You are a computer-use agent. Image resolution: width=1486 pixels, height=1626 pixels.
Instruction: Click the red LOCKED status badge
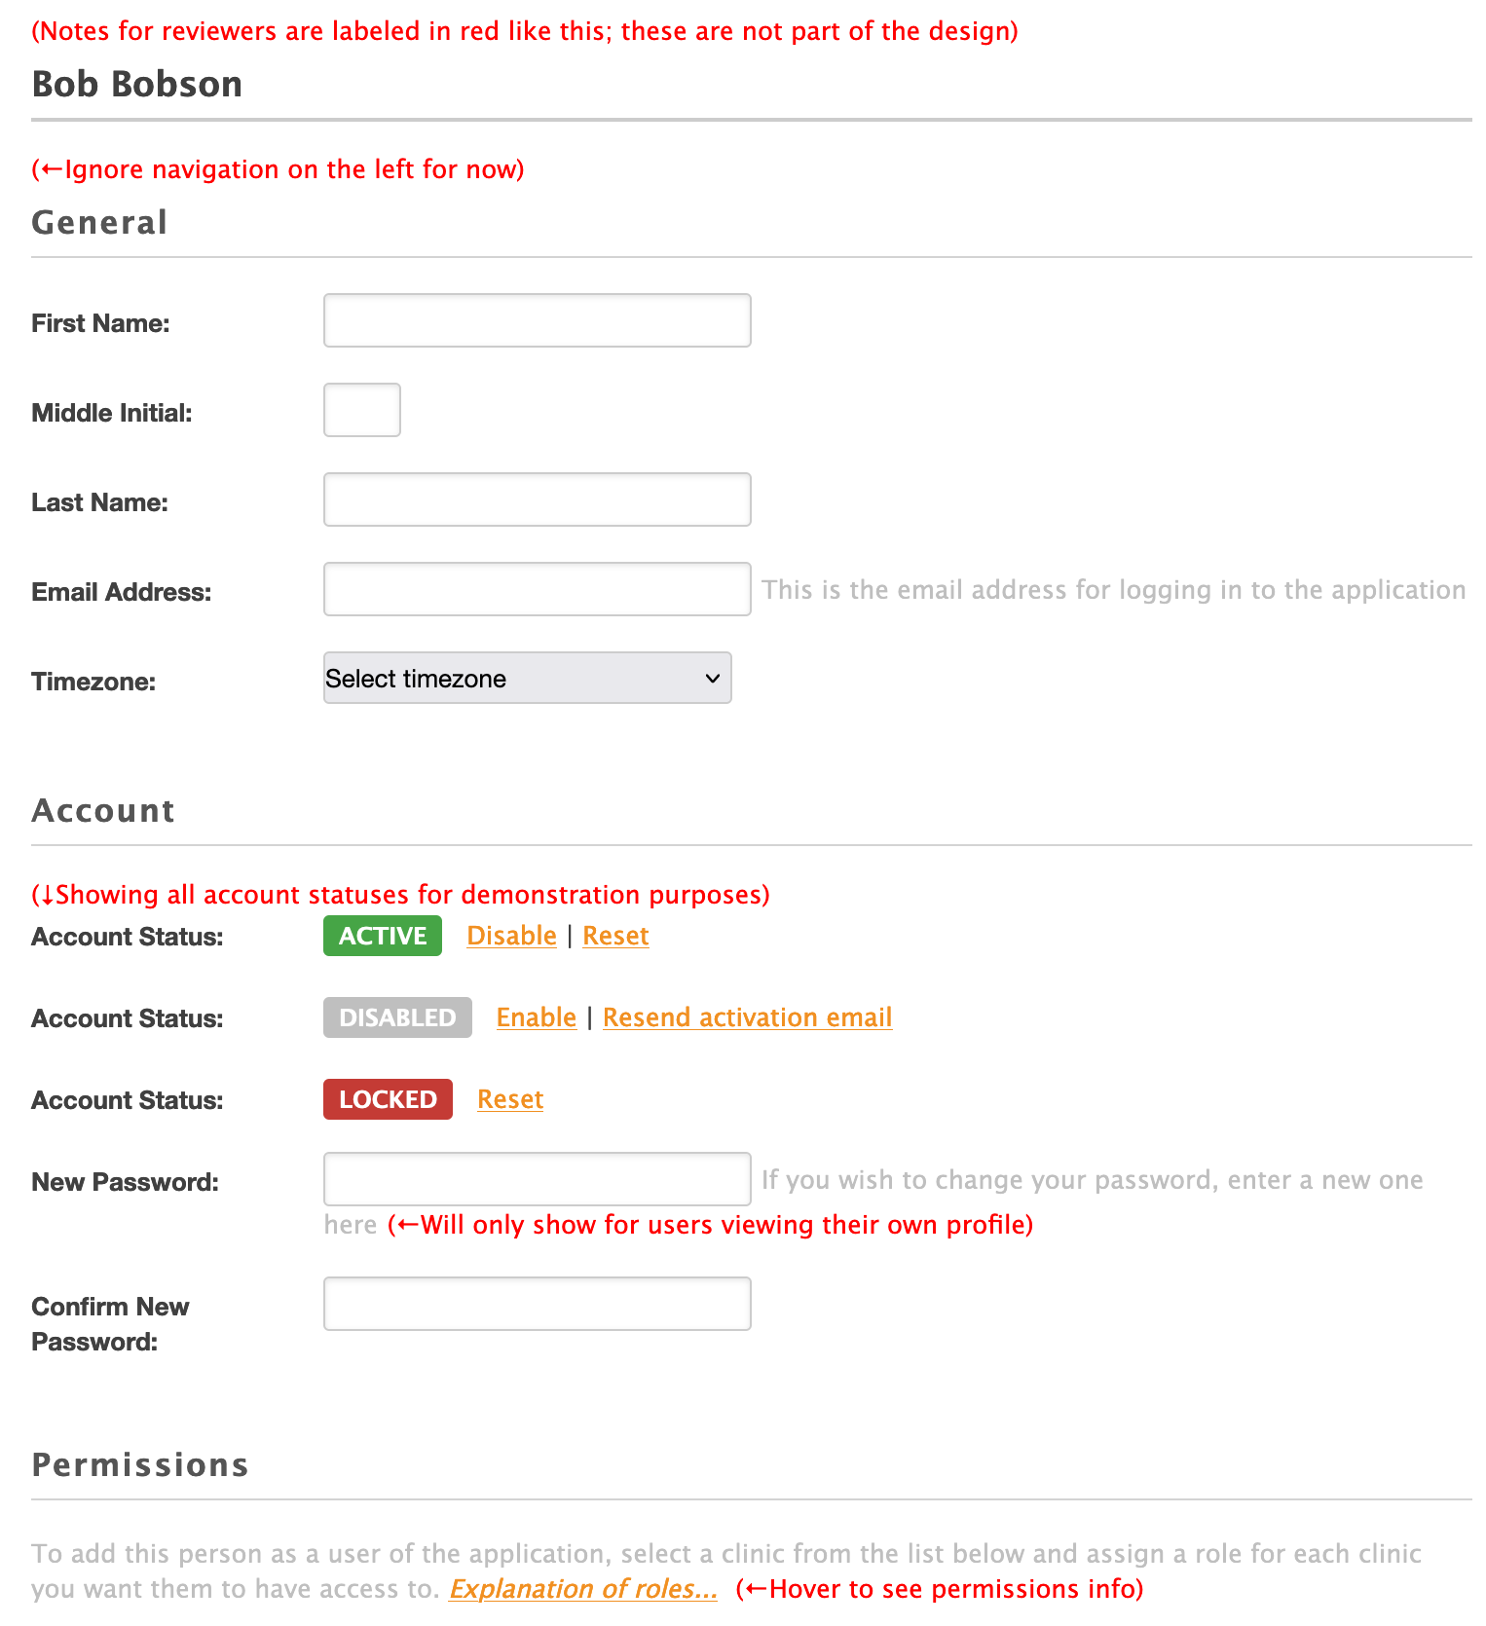tap(388, 1099)
